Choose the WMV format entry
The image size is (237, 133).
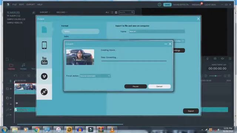[80, 31]
